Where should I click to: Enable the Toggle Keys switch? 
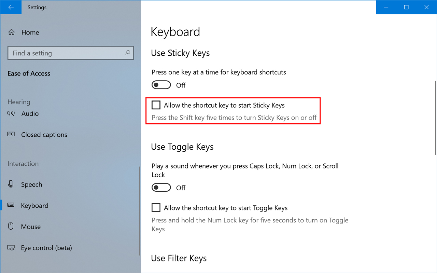pos(161,187)
